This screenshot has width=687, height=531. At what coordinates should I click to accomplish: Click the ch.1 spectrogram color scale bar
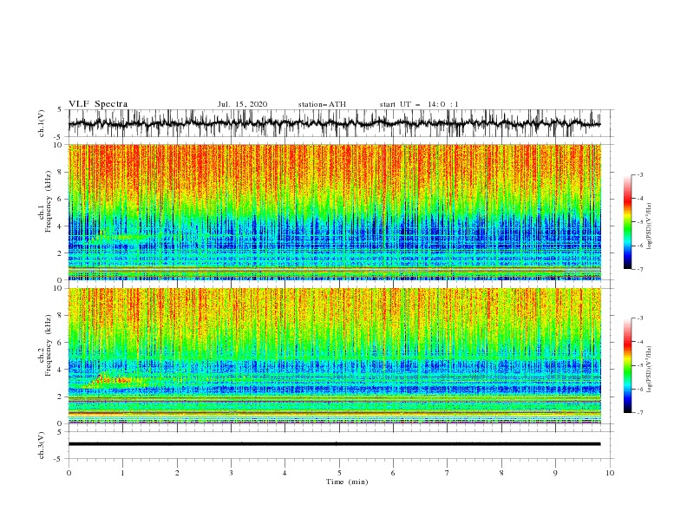click(627, 221)
